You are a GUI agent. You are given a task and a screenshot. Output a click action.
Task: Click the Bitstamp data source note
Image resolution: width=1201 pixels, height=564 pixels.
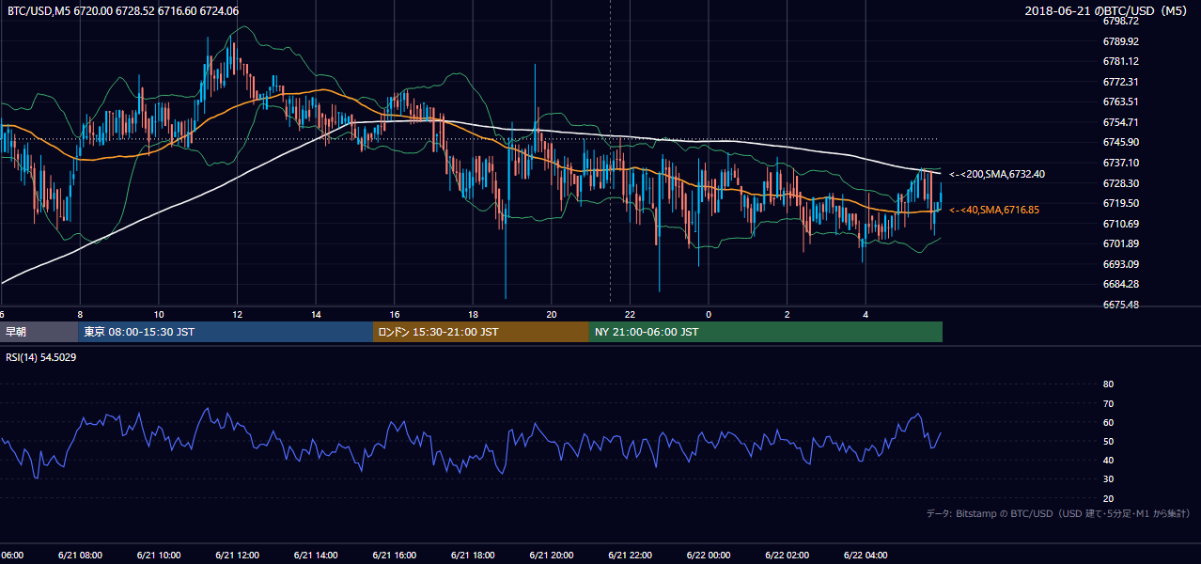[x=1058, y=514]
